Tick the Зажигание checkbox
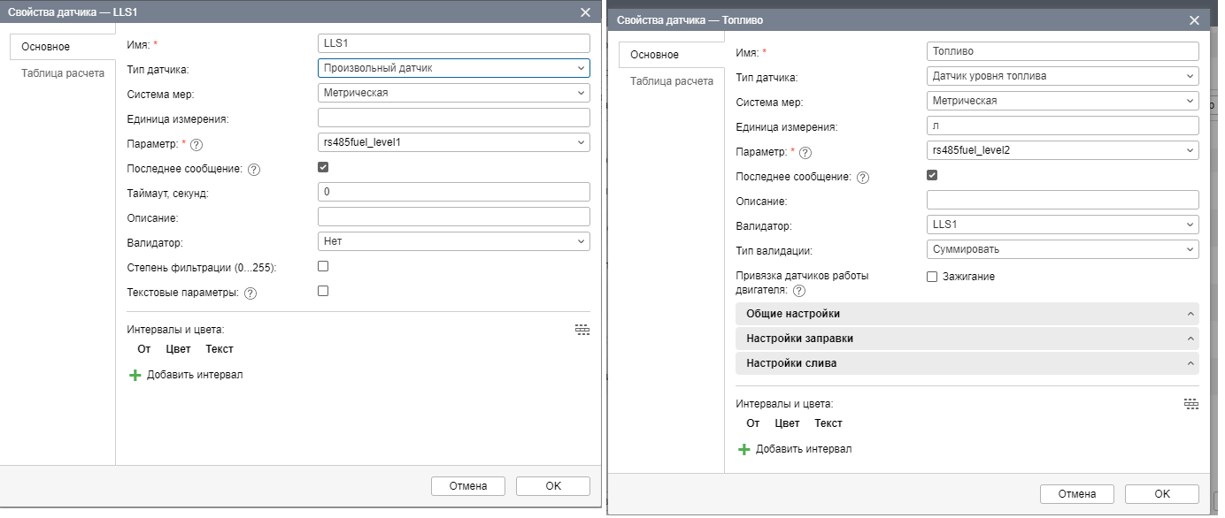This screenshot has width=1225, height=518. click(x=932, y=277)
